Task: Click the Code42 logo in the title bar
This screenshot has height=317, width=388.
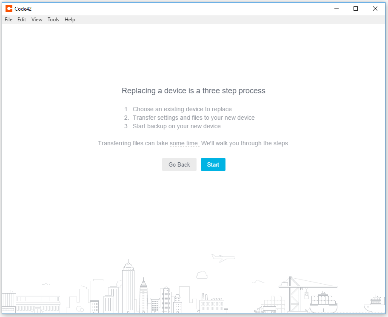Action: 9,9
